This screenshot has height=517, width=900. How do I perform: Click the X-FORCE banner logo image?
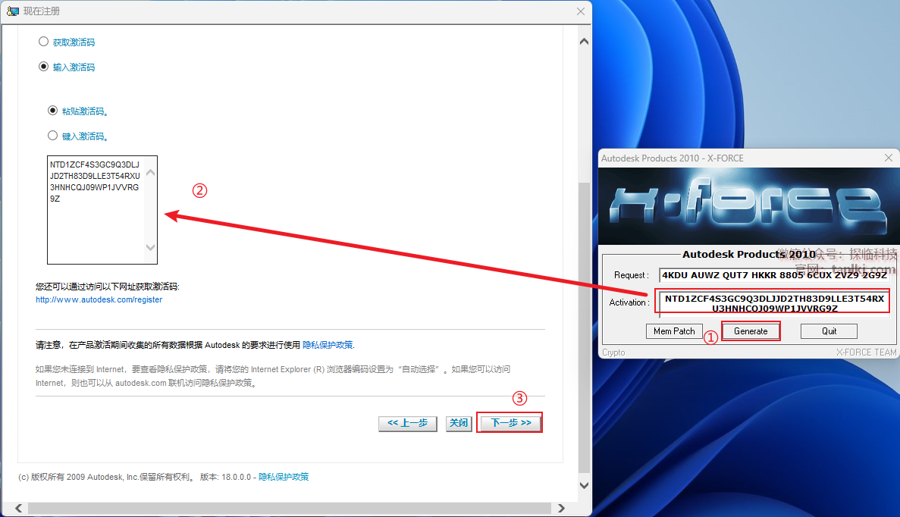click(748, 206)
